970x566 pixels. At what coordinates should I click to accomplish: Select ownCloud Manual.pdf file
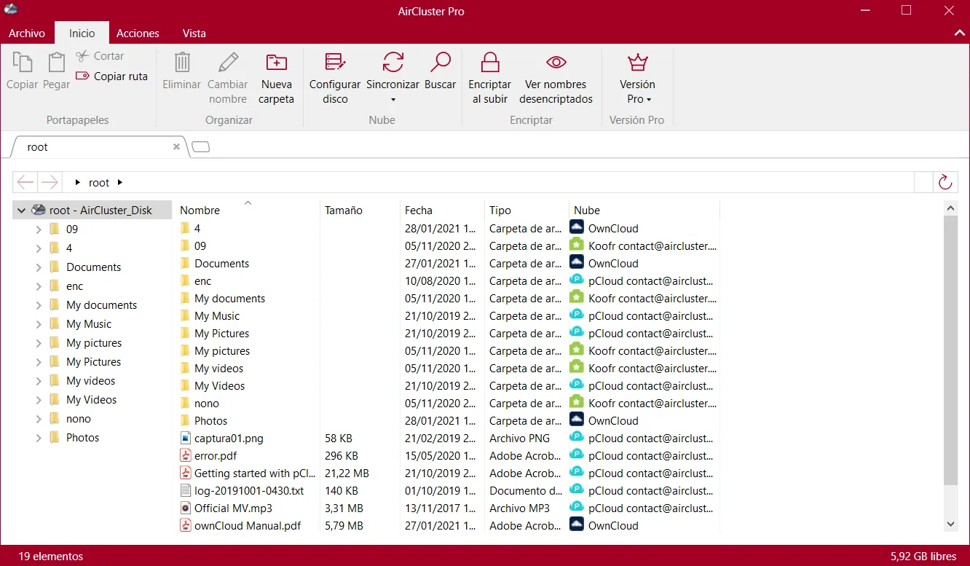[x=247, y=525]
